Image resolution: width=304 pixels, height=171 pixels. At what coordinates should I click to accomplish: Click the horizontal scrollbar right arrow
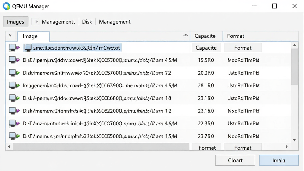pyautogui.click(x=286, y=147)
